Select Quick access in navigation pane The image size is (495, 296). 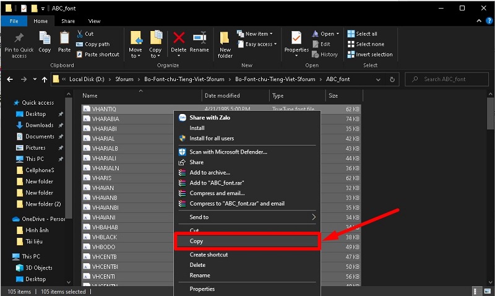pyautogui.click(x=38, y=103)
